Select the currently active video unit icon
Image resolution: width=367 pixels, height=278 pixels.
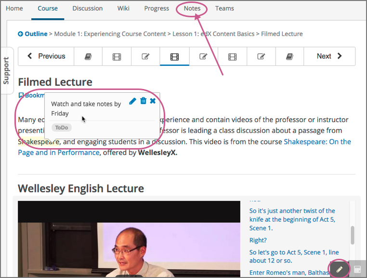(174, 57)
